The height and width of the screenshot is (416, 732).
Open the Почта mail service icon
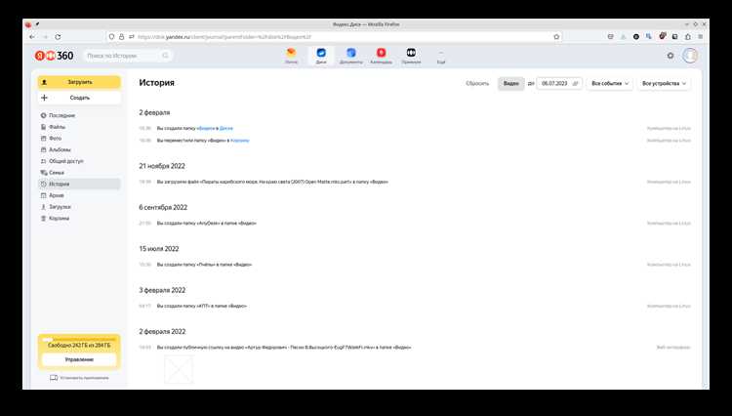291,56
